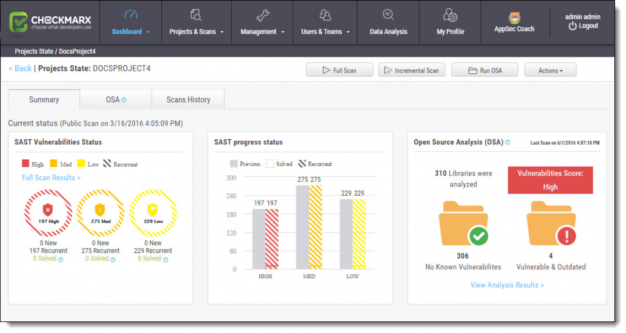Open the Projects & Scans menu
626x333 pixels.
coord(197,31)
